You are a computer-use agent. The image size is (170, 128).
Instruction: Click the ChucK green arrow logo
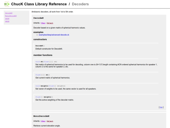coord(7,4)
